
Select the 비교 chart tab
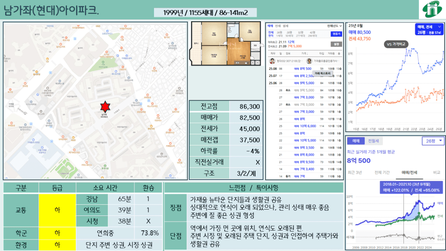click(436, 172)
